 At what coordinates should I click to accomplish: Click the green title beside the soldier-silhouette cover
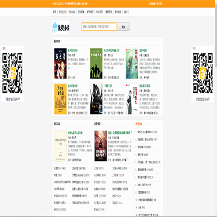click(x=112, y=50)
